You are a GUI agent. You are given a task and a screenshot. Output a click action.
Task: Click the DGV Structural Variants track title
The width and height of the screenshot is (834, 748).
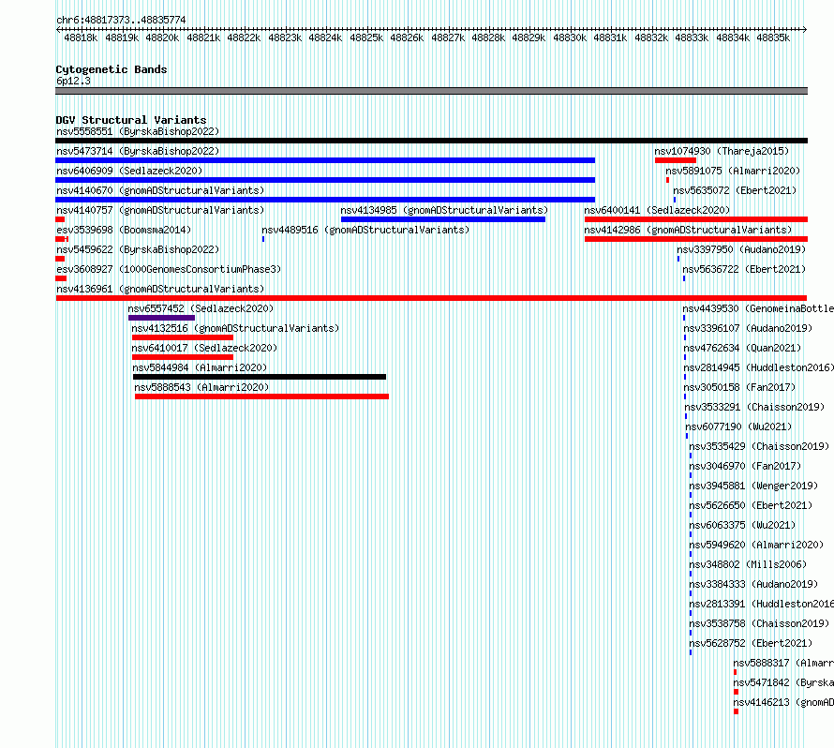click(x=131, y=120)
